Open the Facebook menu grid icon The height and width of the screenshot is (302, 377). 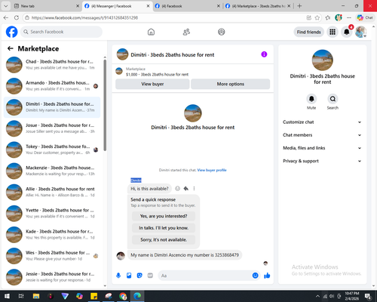333,32
